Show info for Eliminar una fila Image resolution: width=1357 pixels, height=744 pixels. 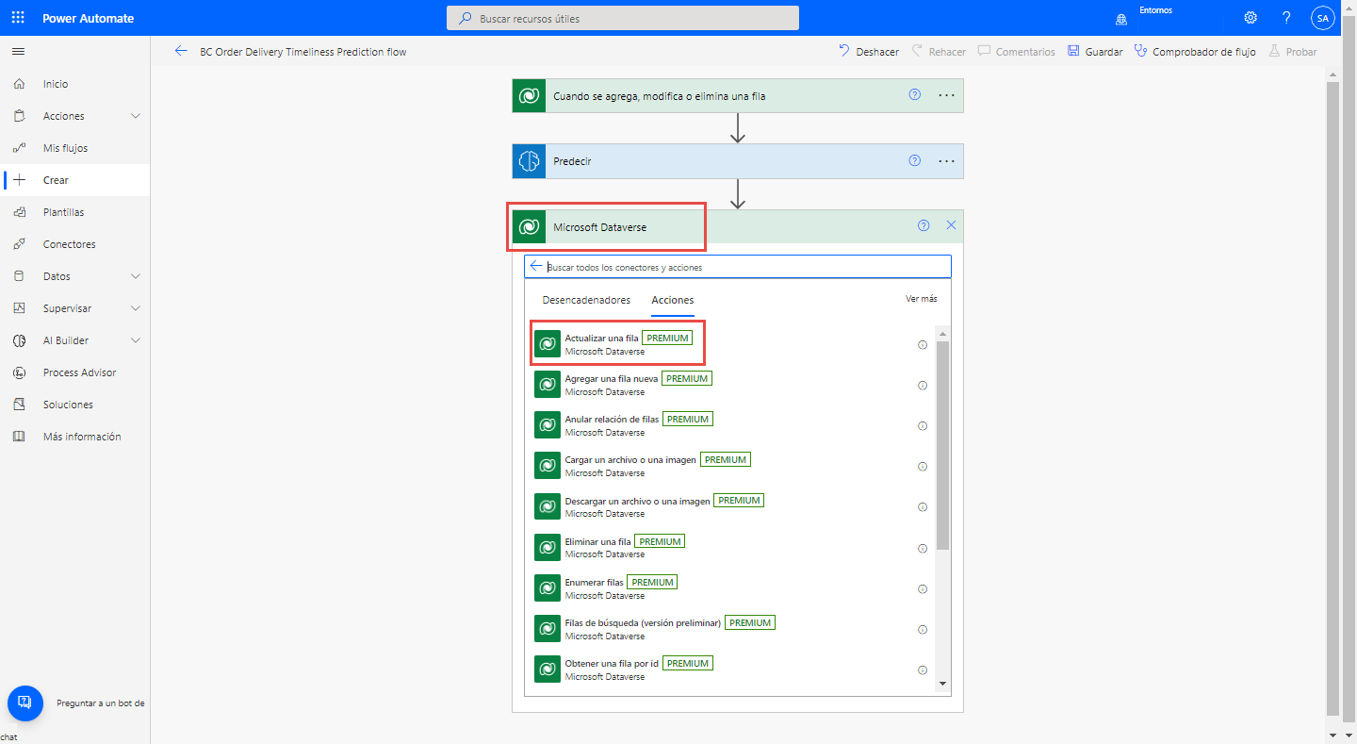tap(923, 549)
